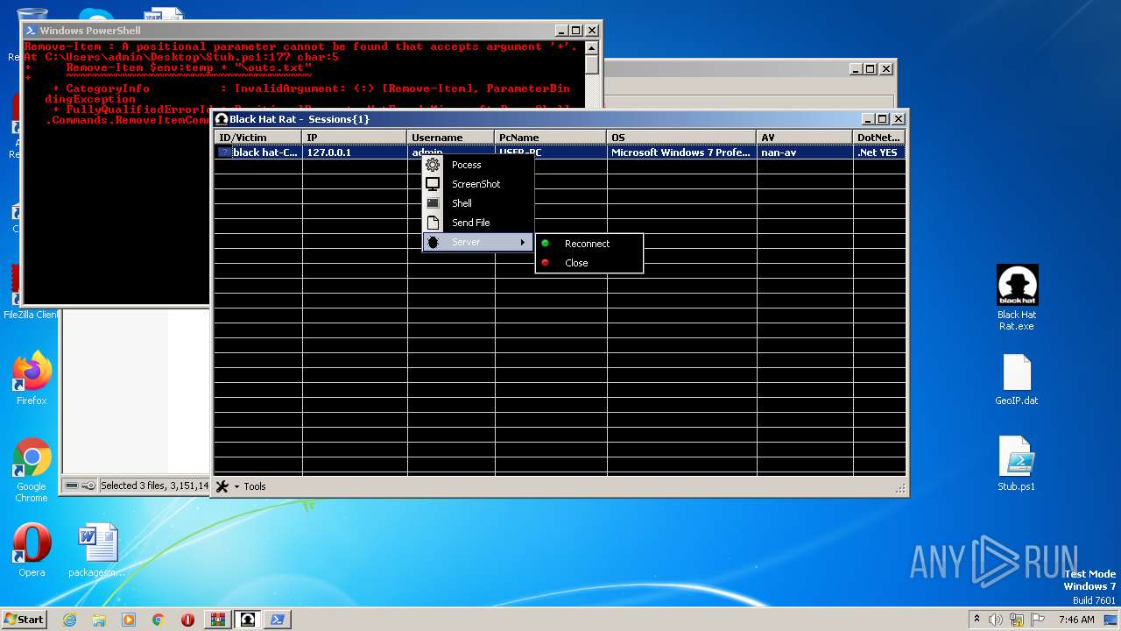Click the document icon beside Send File
1121x631 pixels.
[433, 223]
